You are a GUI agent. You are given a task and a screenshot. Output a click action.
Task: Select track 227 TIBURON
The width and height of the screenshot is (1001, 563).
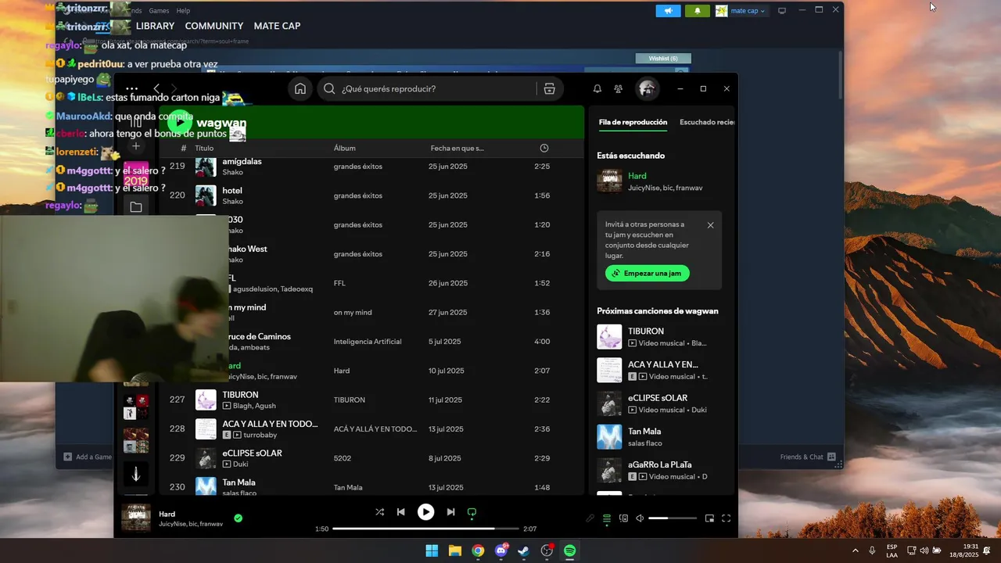point(371,400)
